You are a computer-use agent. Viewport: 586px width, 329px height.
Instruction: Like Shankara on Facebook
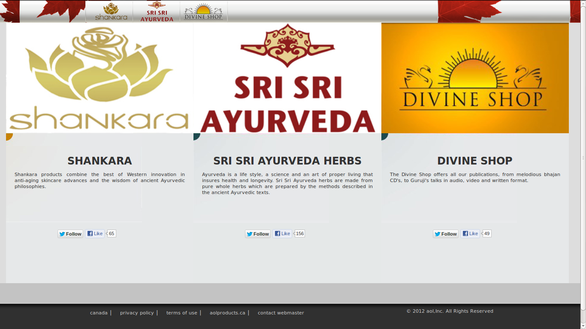click(95, 233)
